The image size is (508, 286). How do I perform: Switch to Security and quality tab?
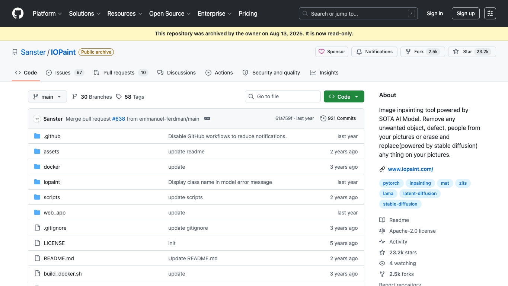pyautogui.click(x=271, y=73)
